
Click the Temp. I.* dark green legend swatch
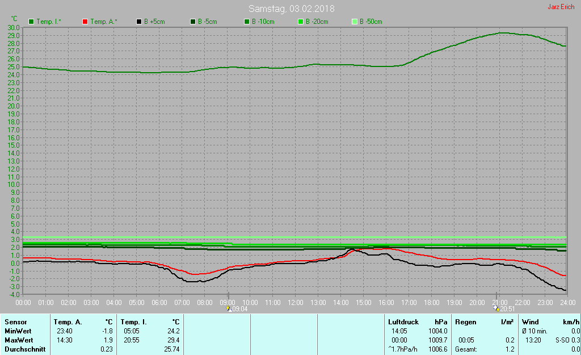31,22
